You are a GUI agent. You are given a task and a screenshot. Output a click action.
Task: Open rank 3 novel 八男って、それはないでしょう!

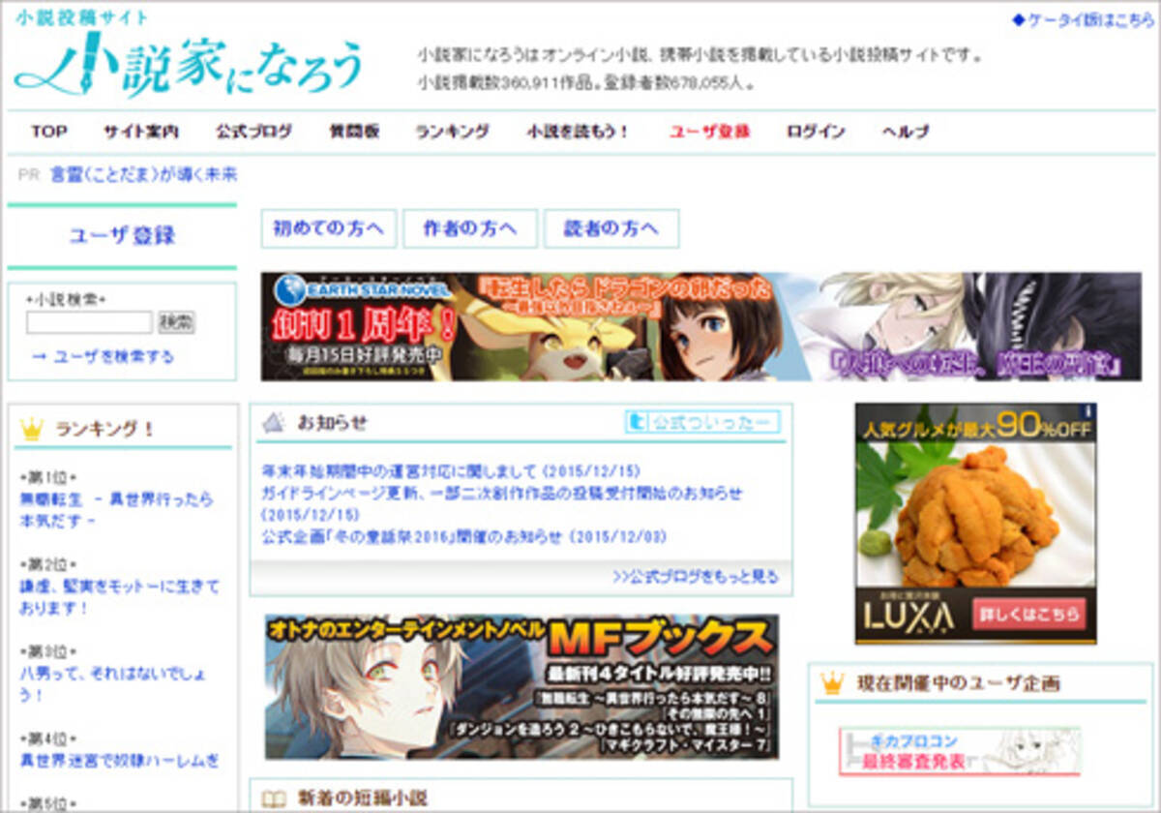coord(112,683)
